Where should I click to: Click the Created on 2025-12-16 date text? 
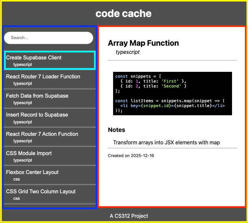click(x=131, y=156)
